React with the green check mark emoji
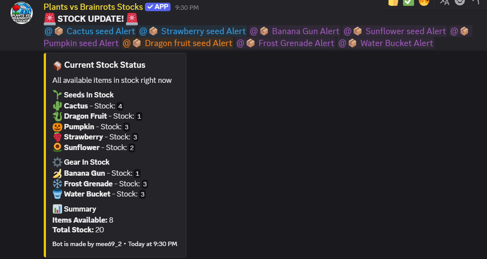Viewport: 487px width, 259px height. click(x=408, y=2)
